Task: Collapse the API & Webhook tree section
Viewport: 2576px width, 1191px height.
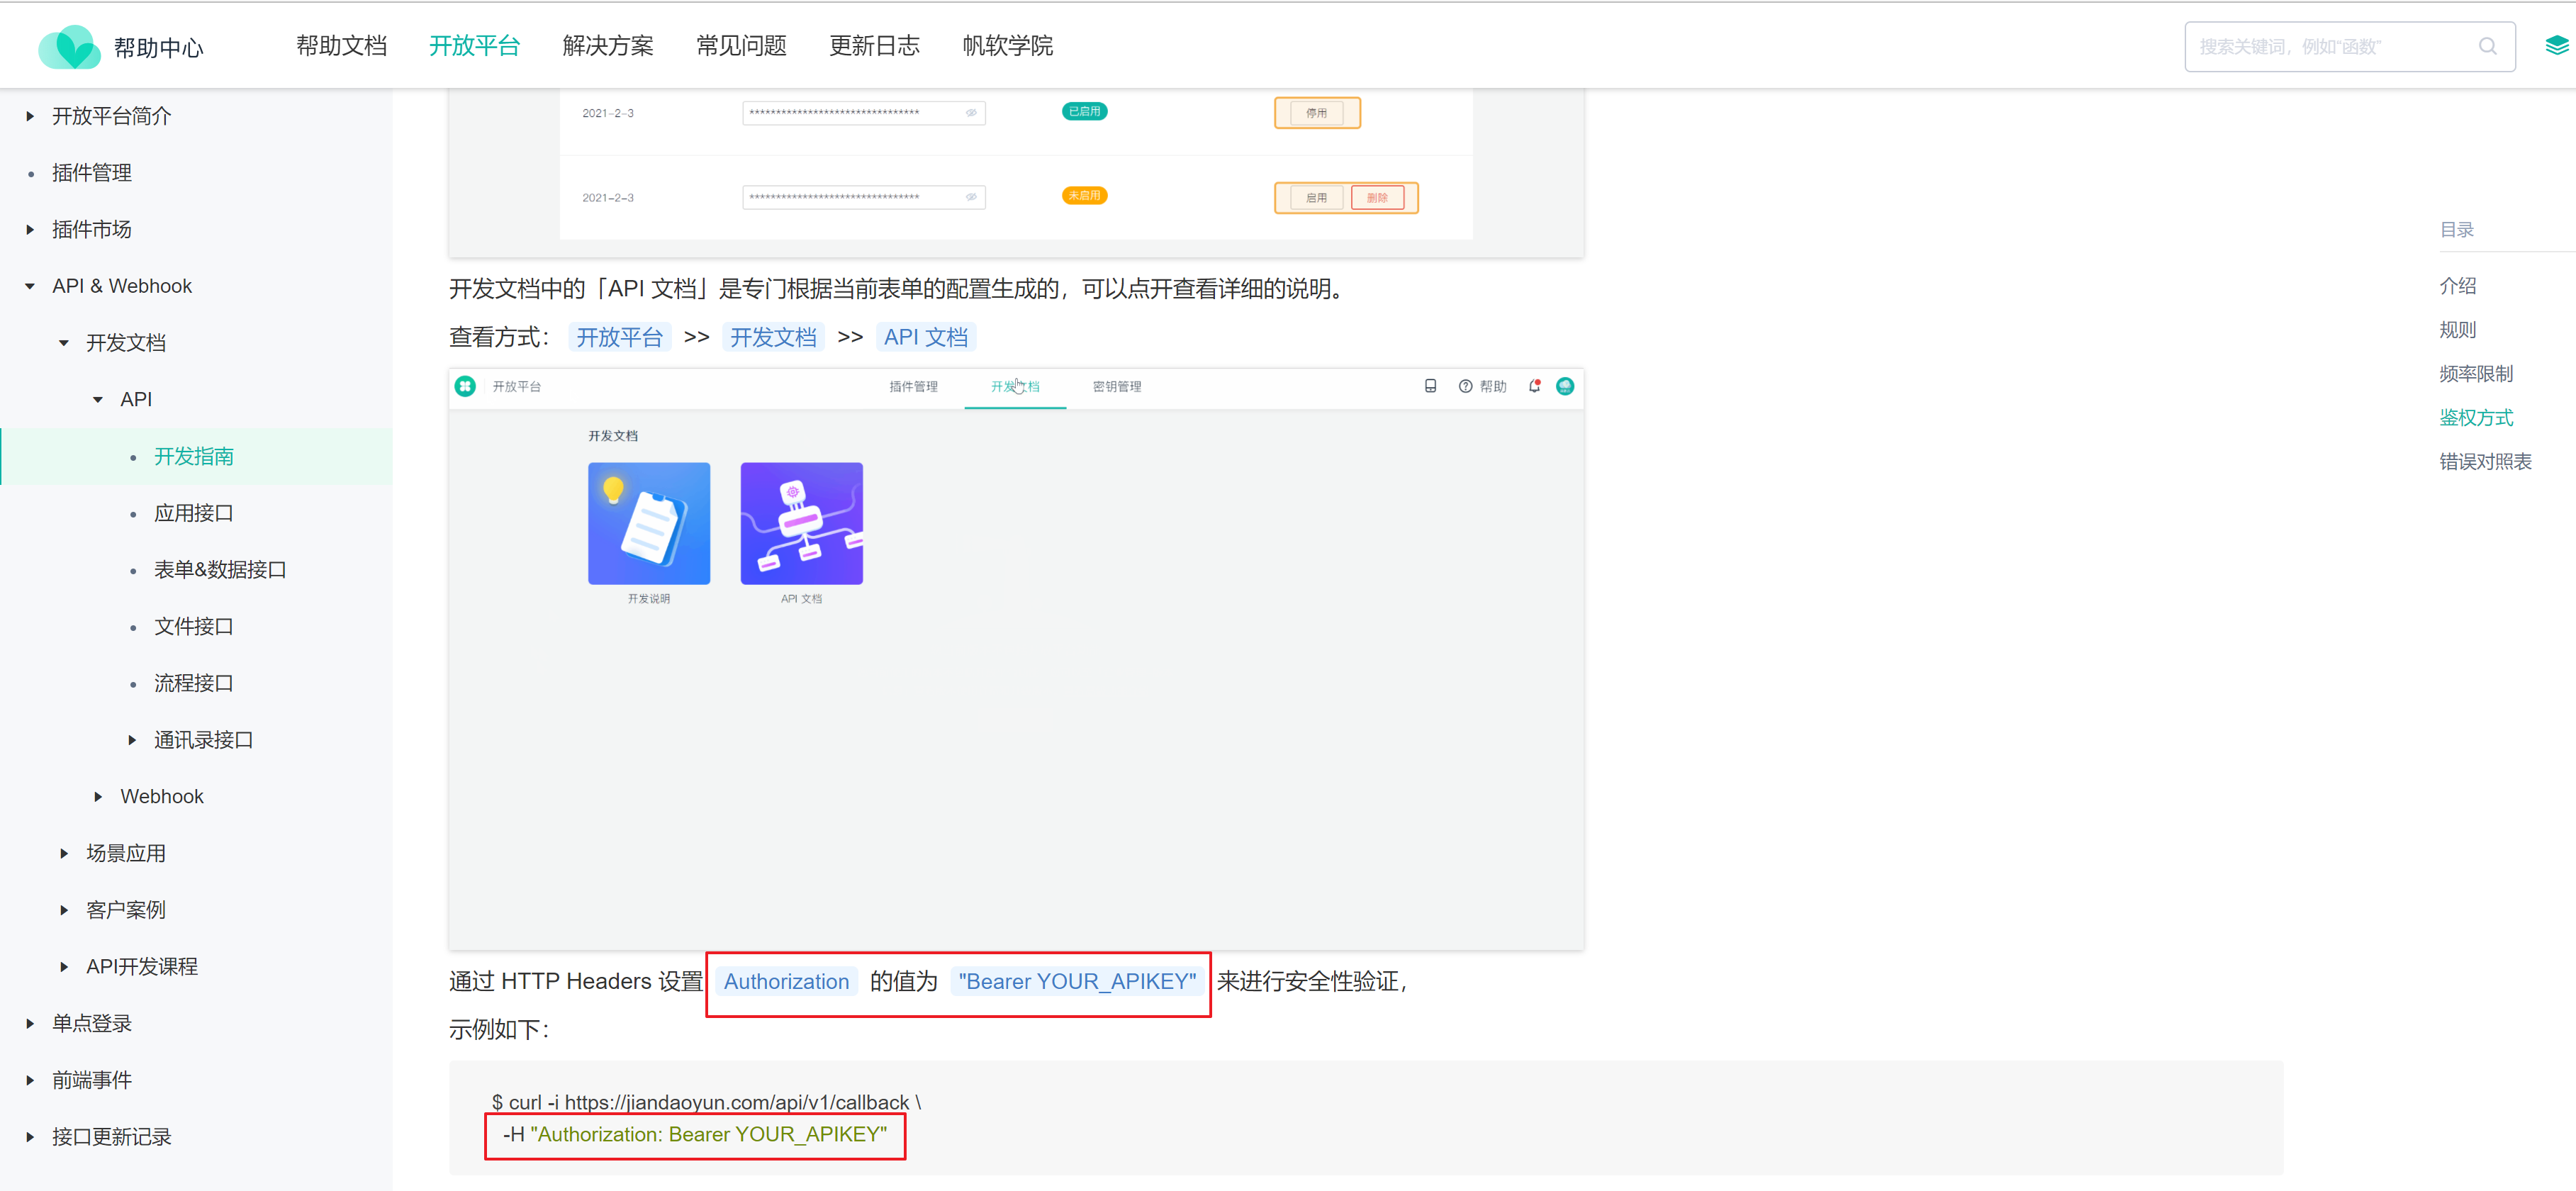Action: pyautogui.click(x=30, y=286)
